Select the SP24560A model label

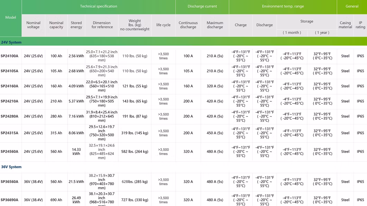click(10, 152)
